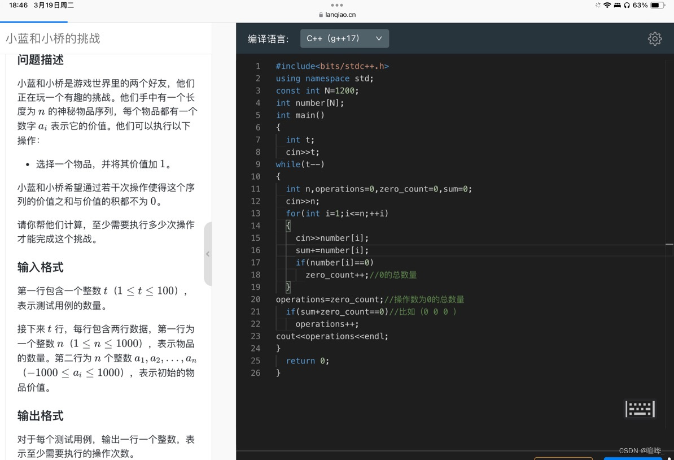Collapse the problem panel with the arrow handle

(208, 254)
